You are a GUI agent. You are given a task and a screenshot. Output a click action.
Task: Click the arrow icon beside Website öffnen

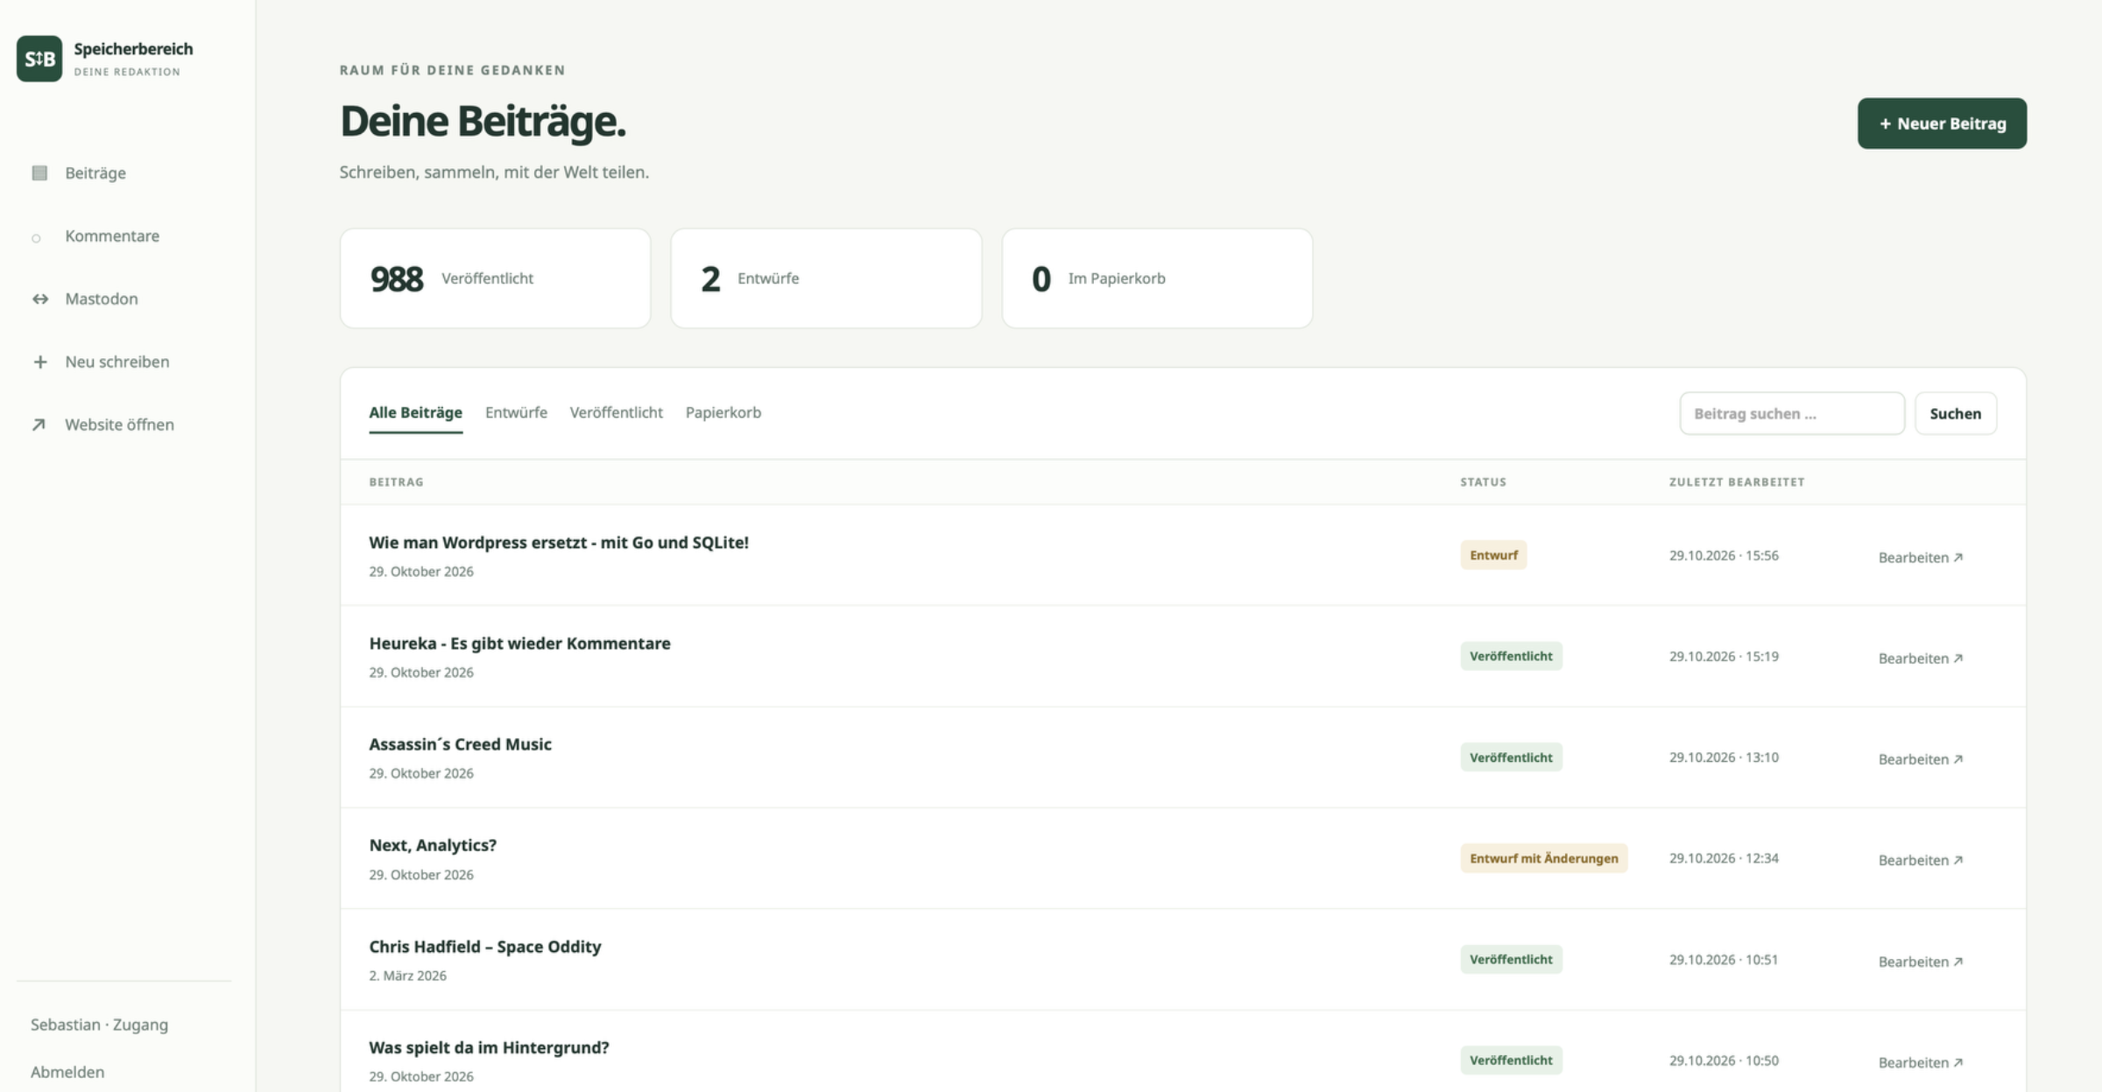pyautogui.click(x=39, y=425)
